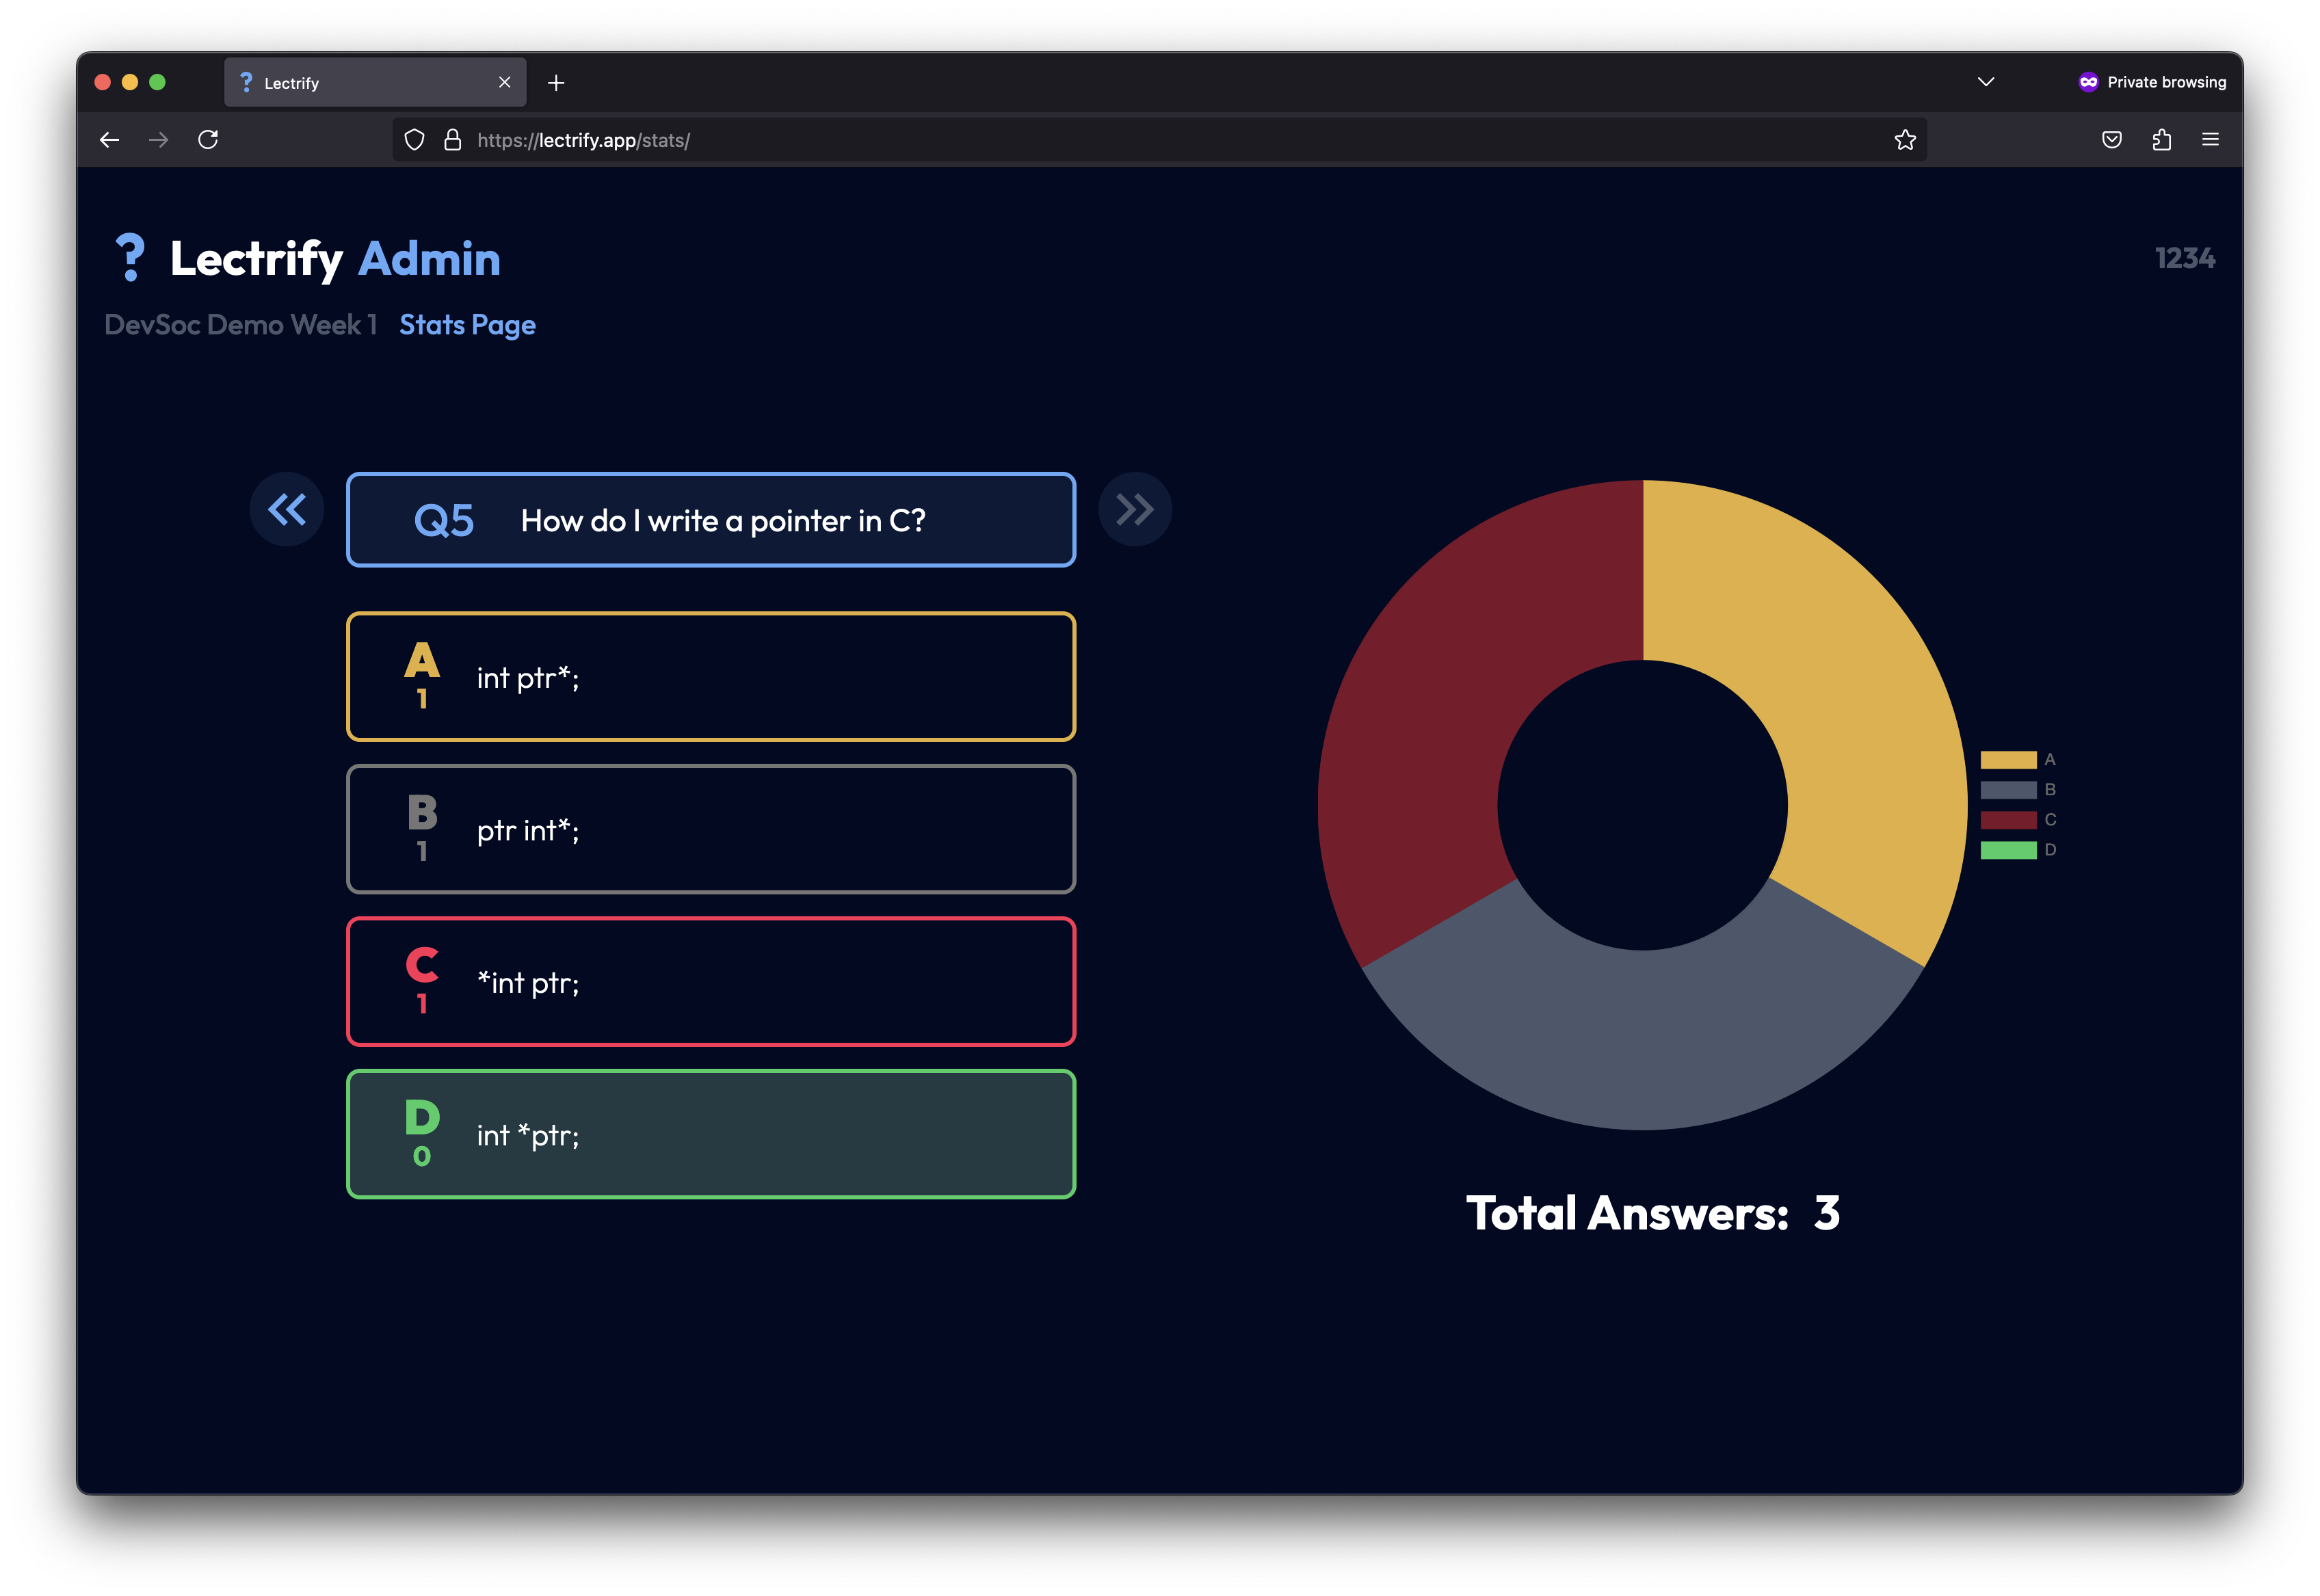Go to previous question with double-left chevron
This screenshot has height=1596, width=2320.
pyautogui.click(x=286, y=510)
